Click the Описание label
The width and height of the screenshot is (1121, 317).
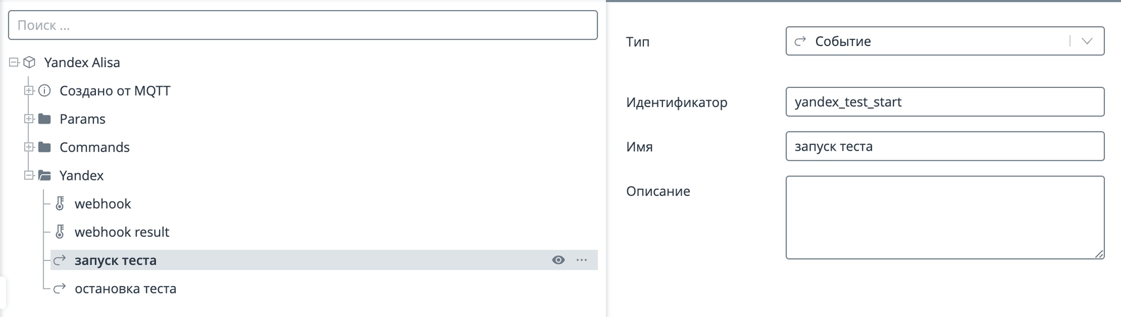658,191
